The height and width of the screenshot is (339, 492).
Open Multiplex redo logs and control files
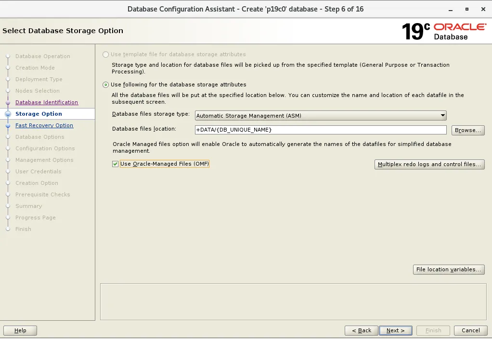429,164
